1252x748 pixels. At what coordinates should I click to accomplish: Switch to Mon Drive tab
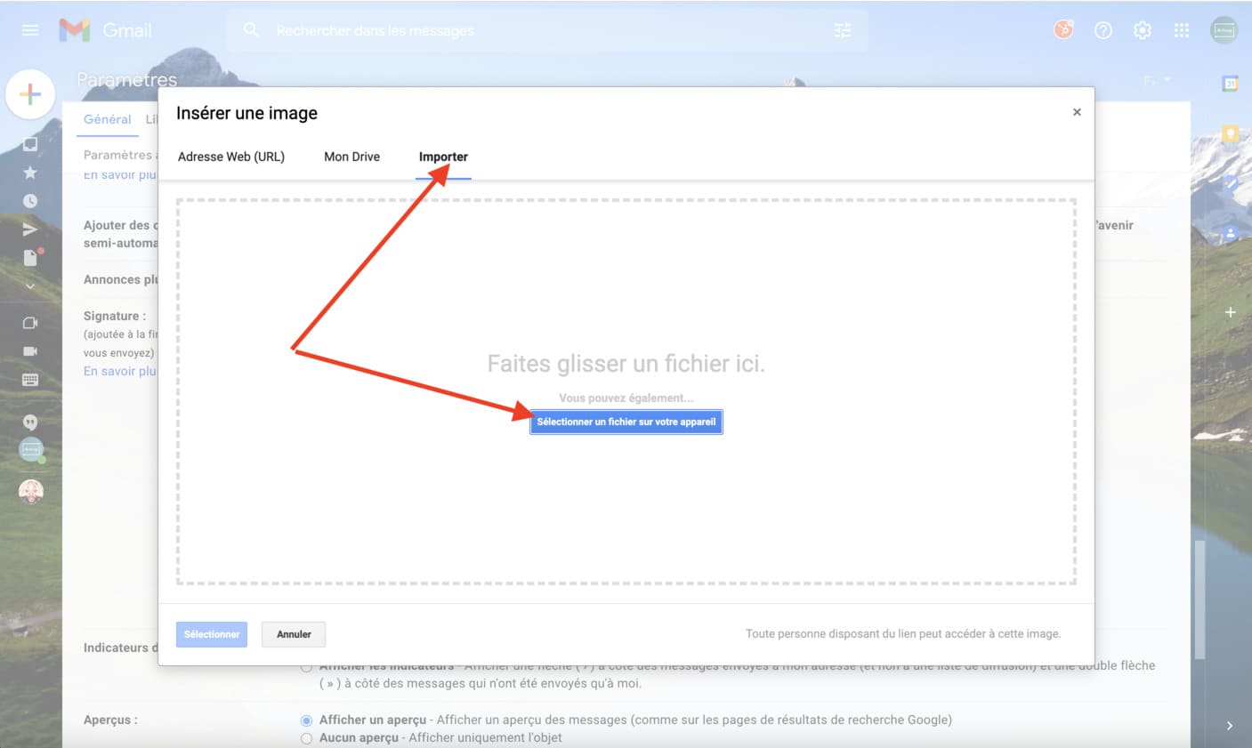coord(351,157)
